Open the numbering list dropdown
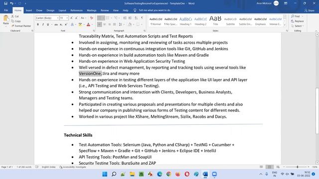Image resolution: width=319 pixels, height=179 pixels. [x=111, y=18]
